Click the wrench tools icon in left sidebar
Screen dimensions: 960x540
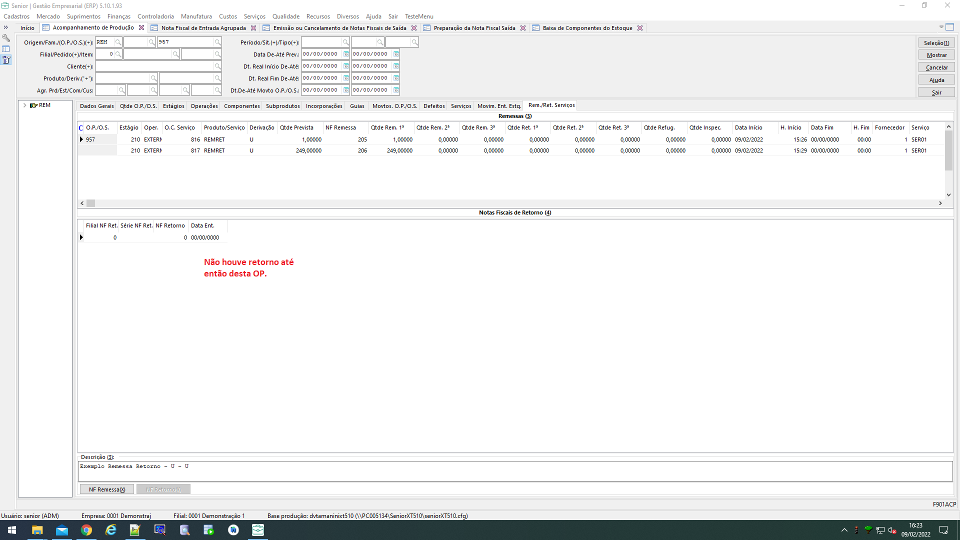tap(6, 38)
